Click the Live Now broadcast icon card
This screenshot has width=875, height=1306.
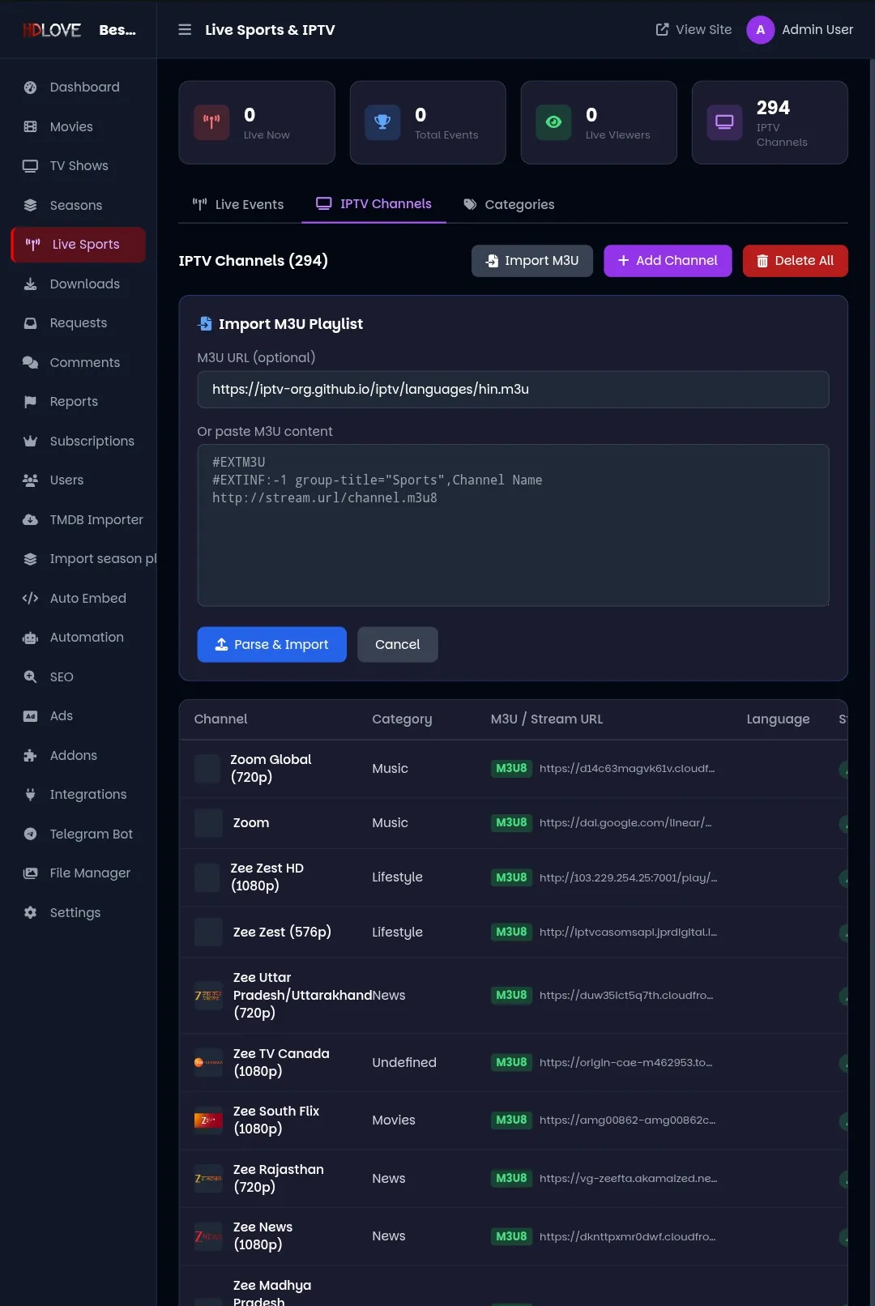point(211,122)
